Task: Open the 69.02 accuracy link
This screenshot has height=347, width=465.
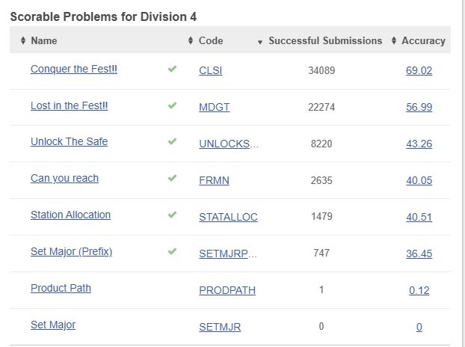Action: click(419, 71)
